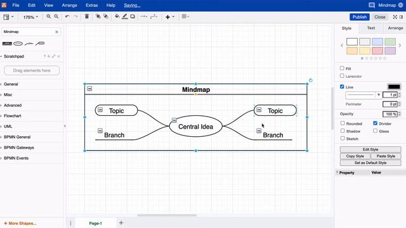
Task: Clear the Mindmap search field
Action: [56, 32]
